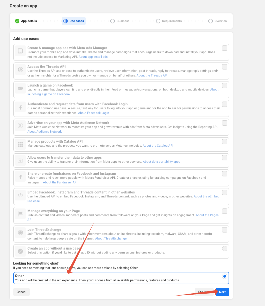Select the Other option radio button

coord(225,276)
